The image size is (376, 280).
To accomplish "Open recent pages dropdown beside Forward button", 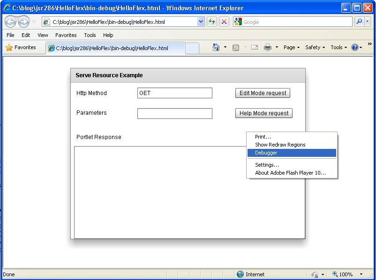I will pyautogui.click(x=34, y=22).
